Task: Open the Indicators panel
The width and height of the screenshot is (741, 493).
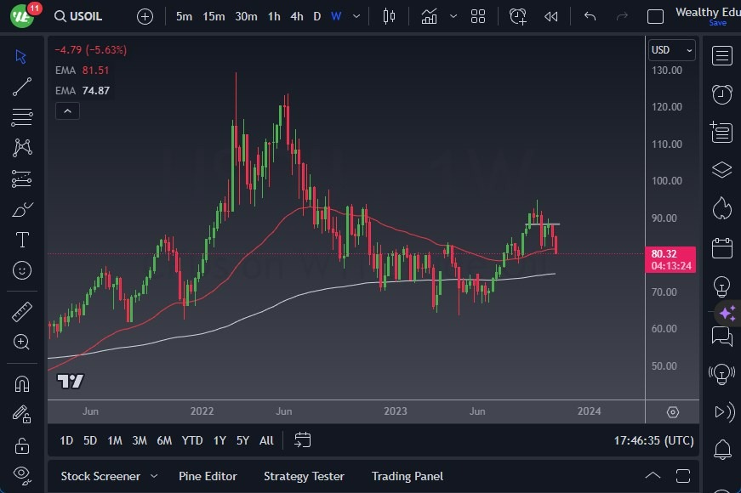Action: [430, 15]
